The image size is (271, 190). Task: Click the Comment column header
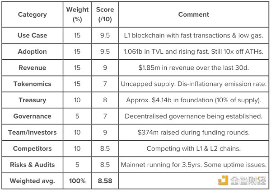point(193,14)
